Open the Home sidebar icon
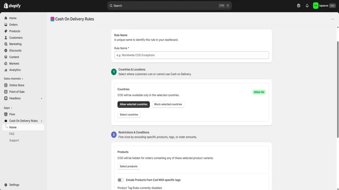 (6, 18)
